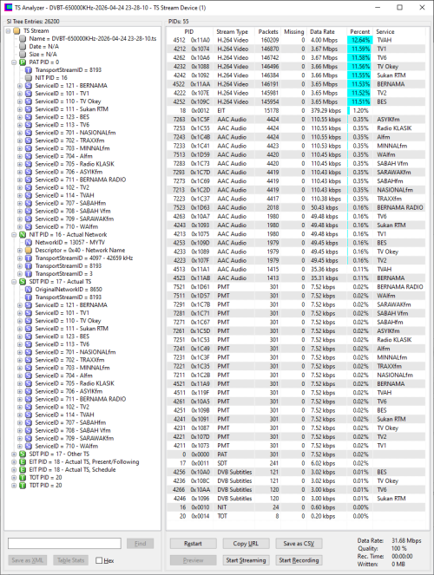Image resolution: width=434 pixels, height=575 pixels.
Task: Collapse the PAT PID = 0 node
Action: point(14,62)
